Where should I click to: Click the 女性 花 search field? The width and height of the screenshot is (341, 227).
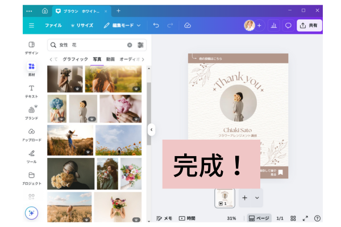tap(91, 45)
